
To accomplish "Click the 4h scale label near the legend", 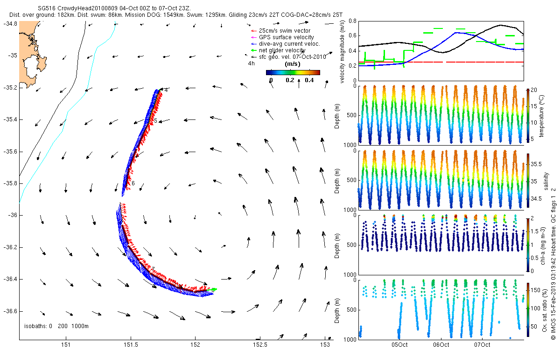I will (251, 63).
